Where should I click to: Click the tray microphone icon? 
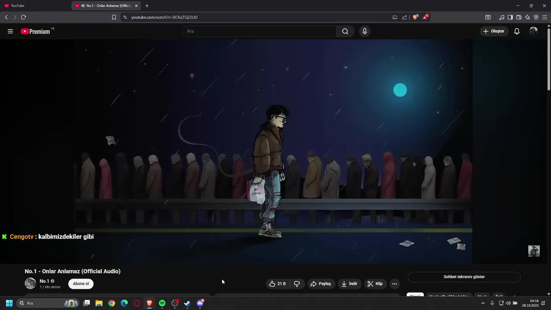click(x=492, y=303)
